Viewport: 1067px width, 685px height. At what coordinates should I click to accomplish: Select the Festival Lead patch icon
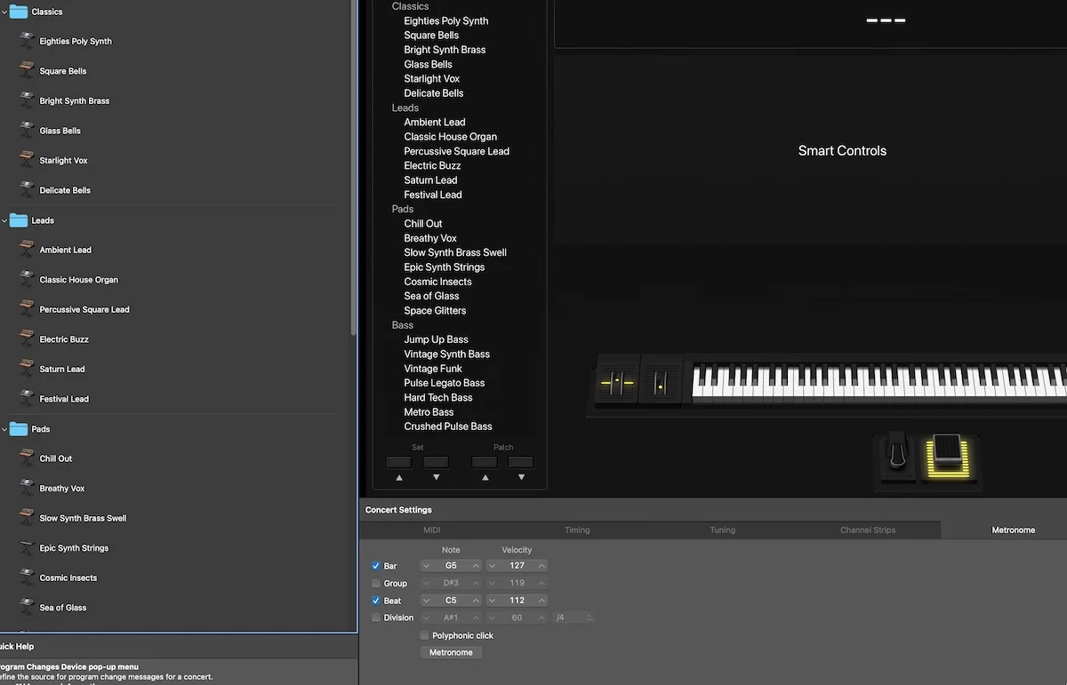[x=27, y=399]
